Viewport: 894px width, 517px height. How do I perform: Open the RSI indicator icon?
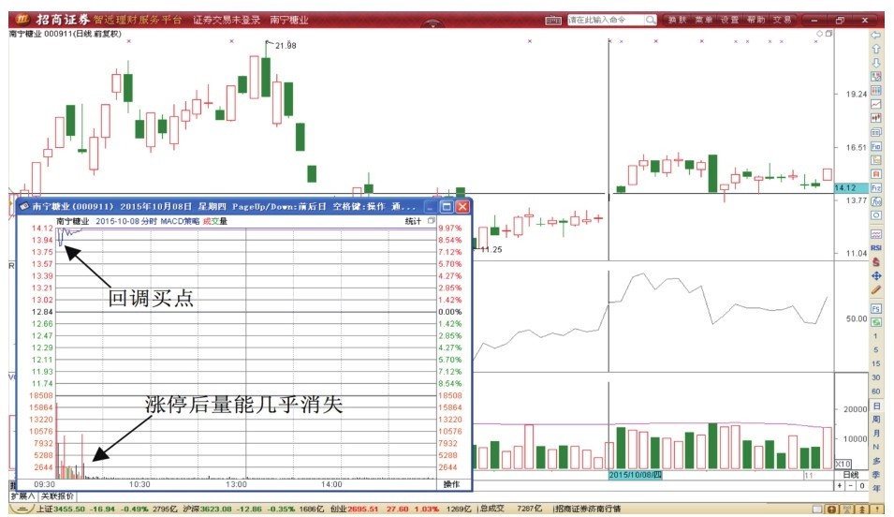(876, 247)
